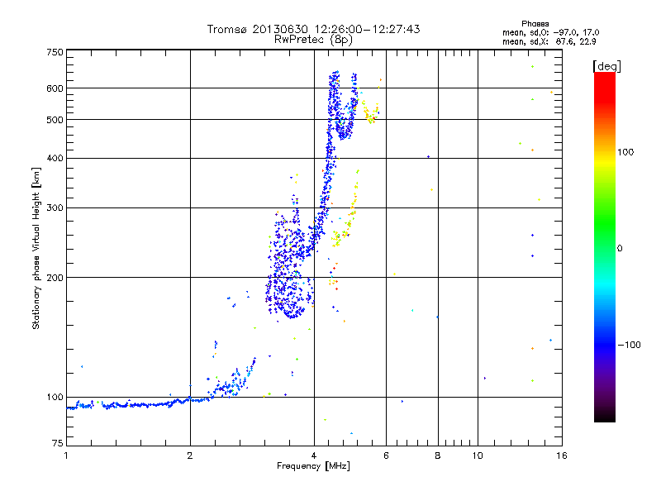The width and height of the screenshot is (661, 496).
Task: Click the y-axis tick label "400"
Action: coord(55,158)
